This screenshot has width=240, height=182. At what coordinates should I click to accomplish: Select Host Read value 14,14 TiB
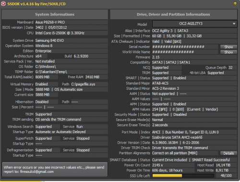click(x=223, y=165)
